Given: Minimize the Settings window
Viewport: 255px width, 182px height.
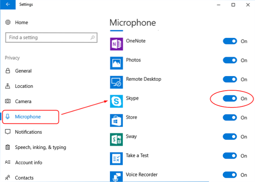Looking at the screenshot, I should 218,5.
